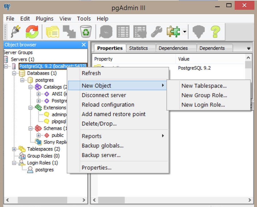Launch the SQL query tool toolbar icon

coord(106,32)
